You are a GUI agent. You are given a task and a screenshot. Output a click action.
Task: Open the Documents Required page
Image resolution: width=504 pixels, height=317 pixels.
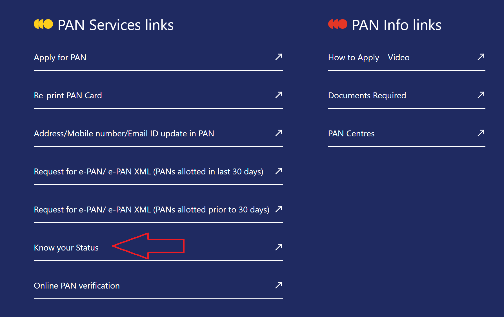pyautogui.click(x=367, y=96)
